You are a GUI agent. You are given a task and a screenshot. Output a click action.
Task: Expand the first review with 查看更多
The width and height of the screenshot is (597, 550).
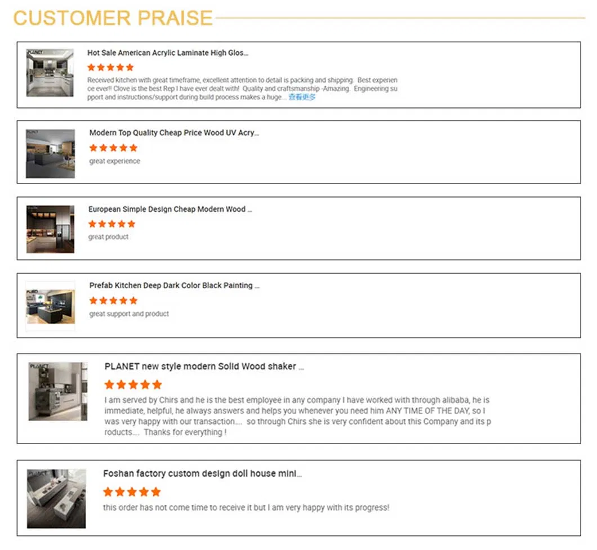(x=302, y=97)
